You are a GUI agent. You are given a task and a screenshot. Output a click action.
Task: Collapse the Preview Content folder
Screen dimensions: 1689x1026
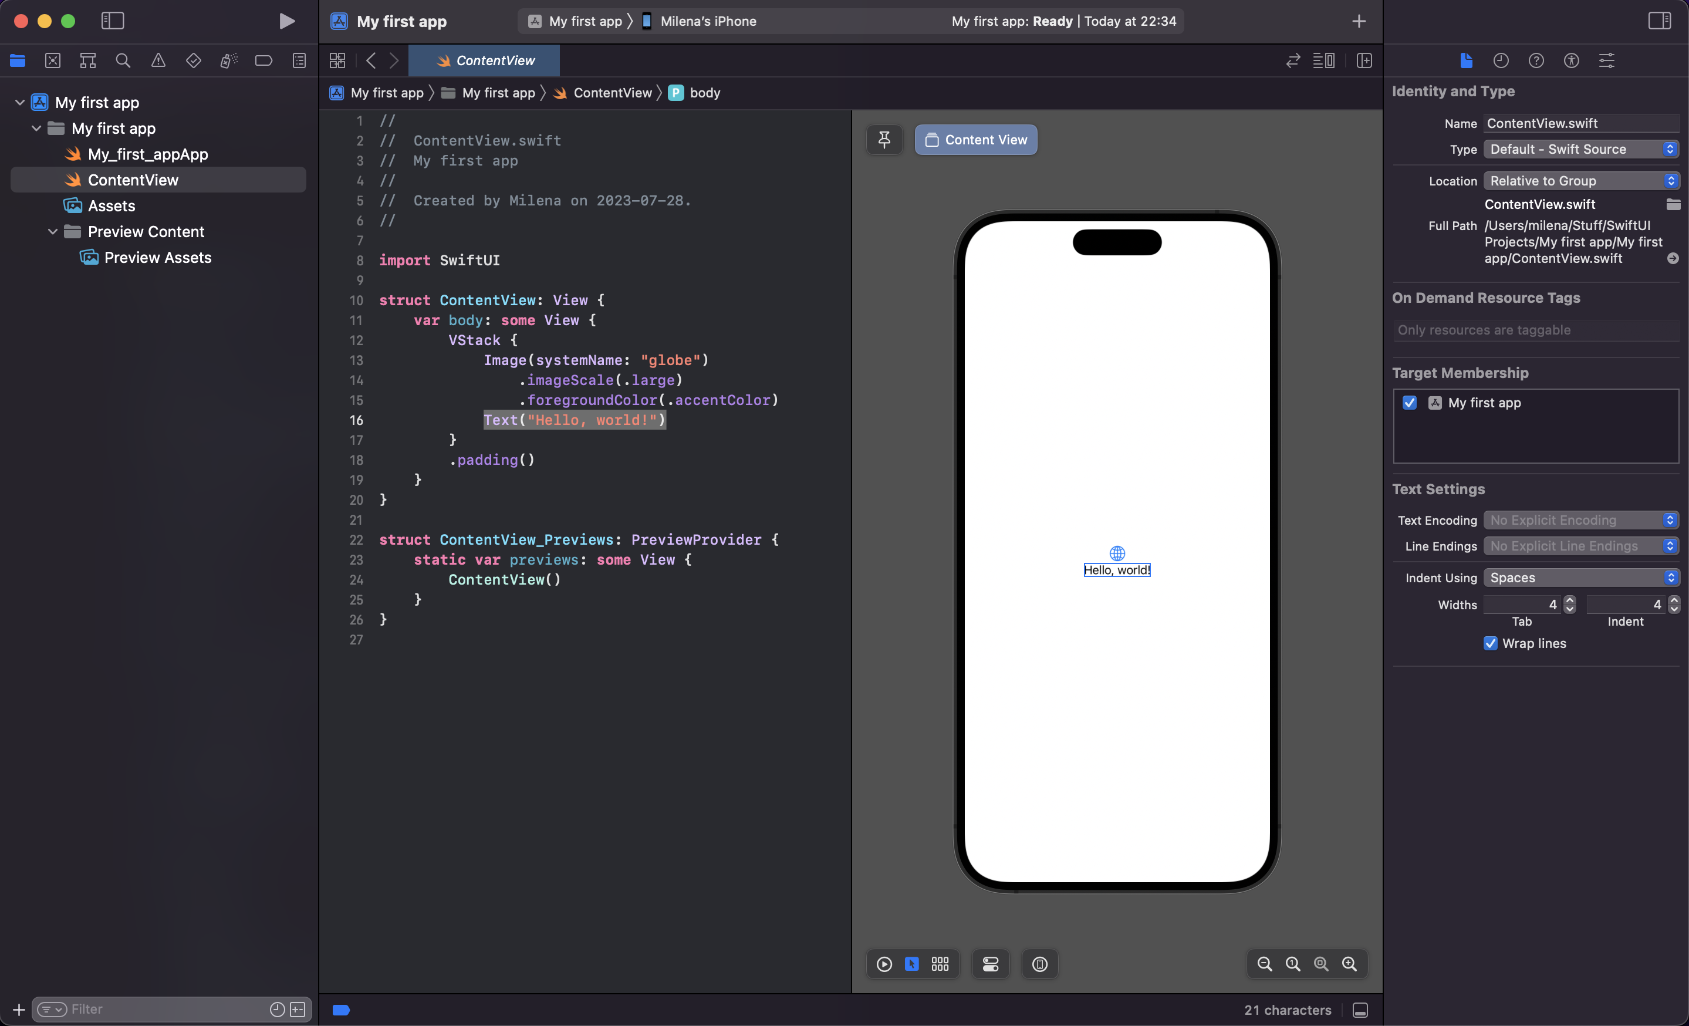pos(53,232)
